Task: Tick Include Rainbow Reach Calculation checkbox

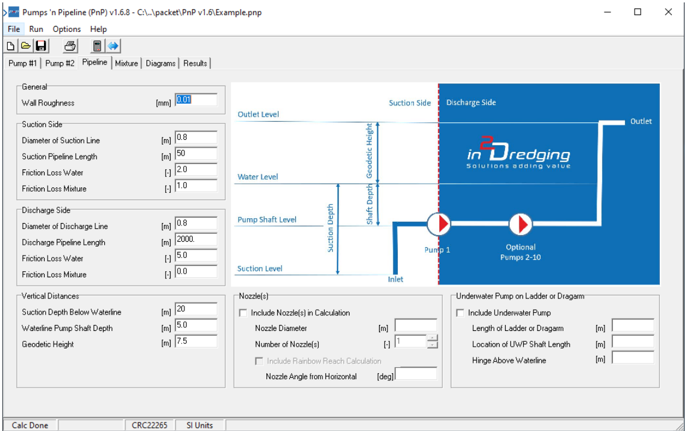Action: coord(259,361)
